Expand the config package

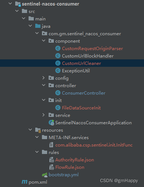coord(43,78)
